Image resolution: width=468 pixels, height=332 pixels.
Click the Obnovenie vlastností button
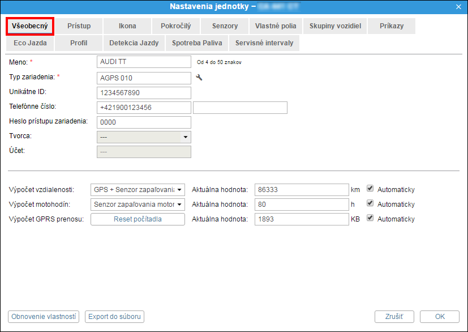[44, 317]
